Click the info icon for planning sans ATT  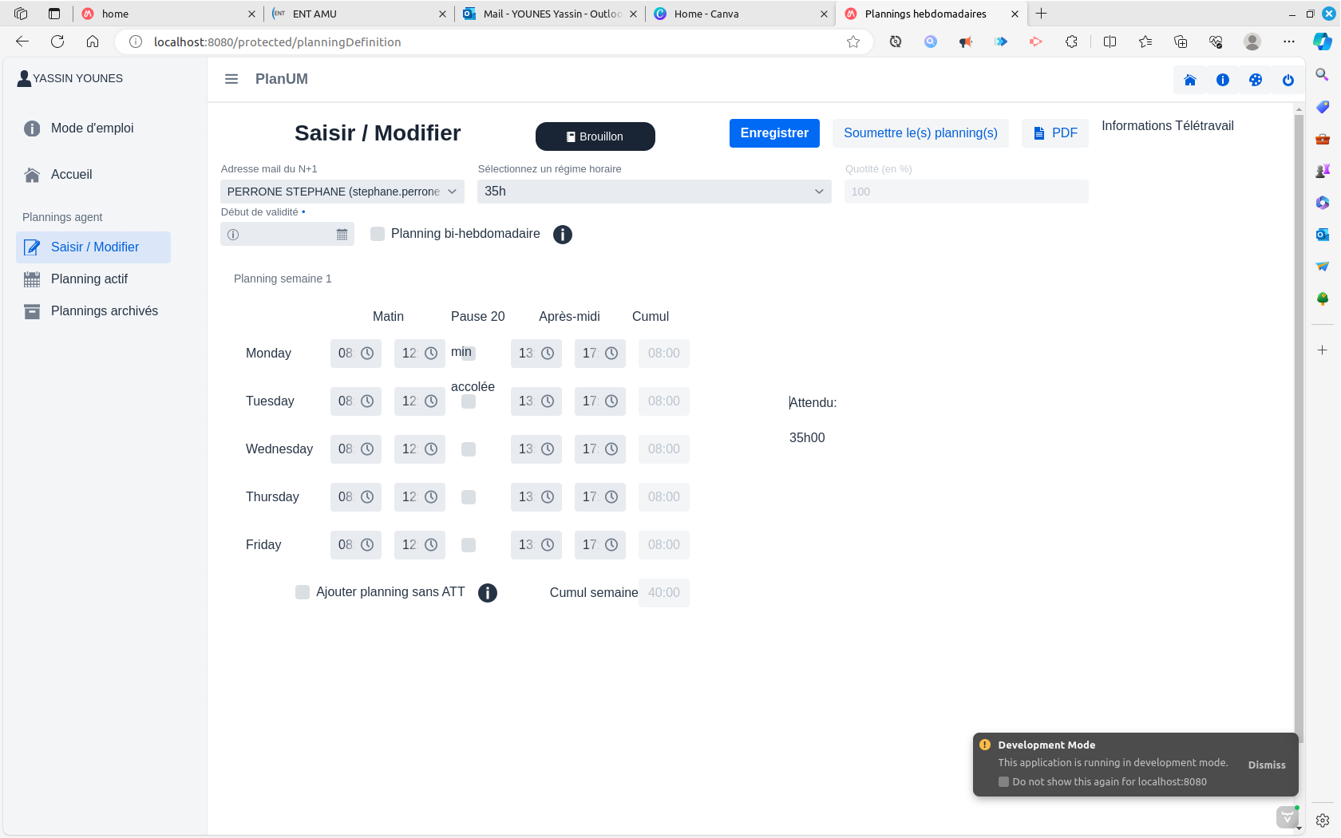click(x=488, y=593)
